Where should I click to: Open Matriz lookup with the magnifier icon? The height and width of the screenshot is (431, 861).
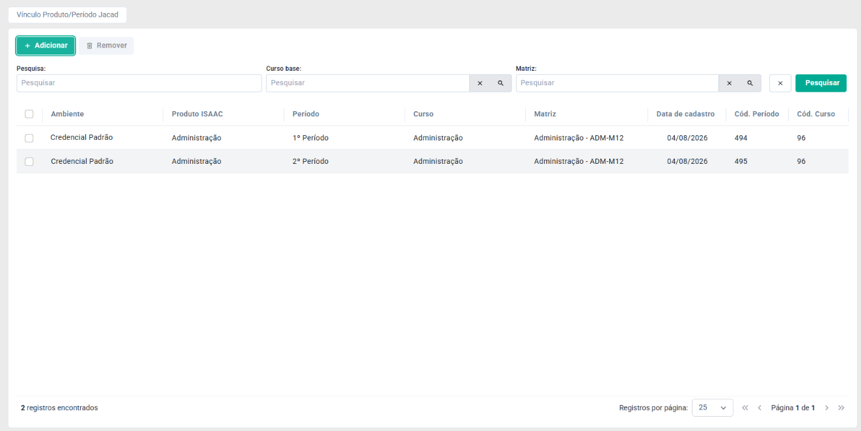(x=750, y=83)
